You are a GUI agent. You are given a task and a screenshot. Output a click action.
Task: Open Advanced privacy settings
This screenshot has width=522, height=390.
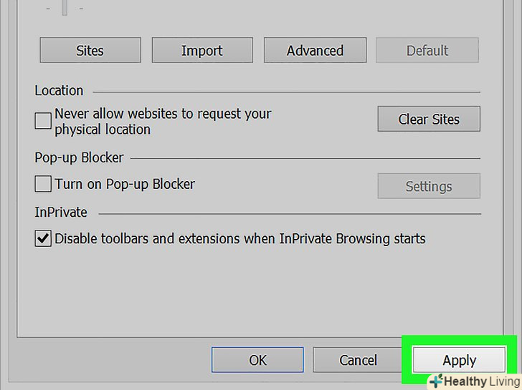[315, 51]
